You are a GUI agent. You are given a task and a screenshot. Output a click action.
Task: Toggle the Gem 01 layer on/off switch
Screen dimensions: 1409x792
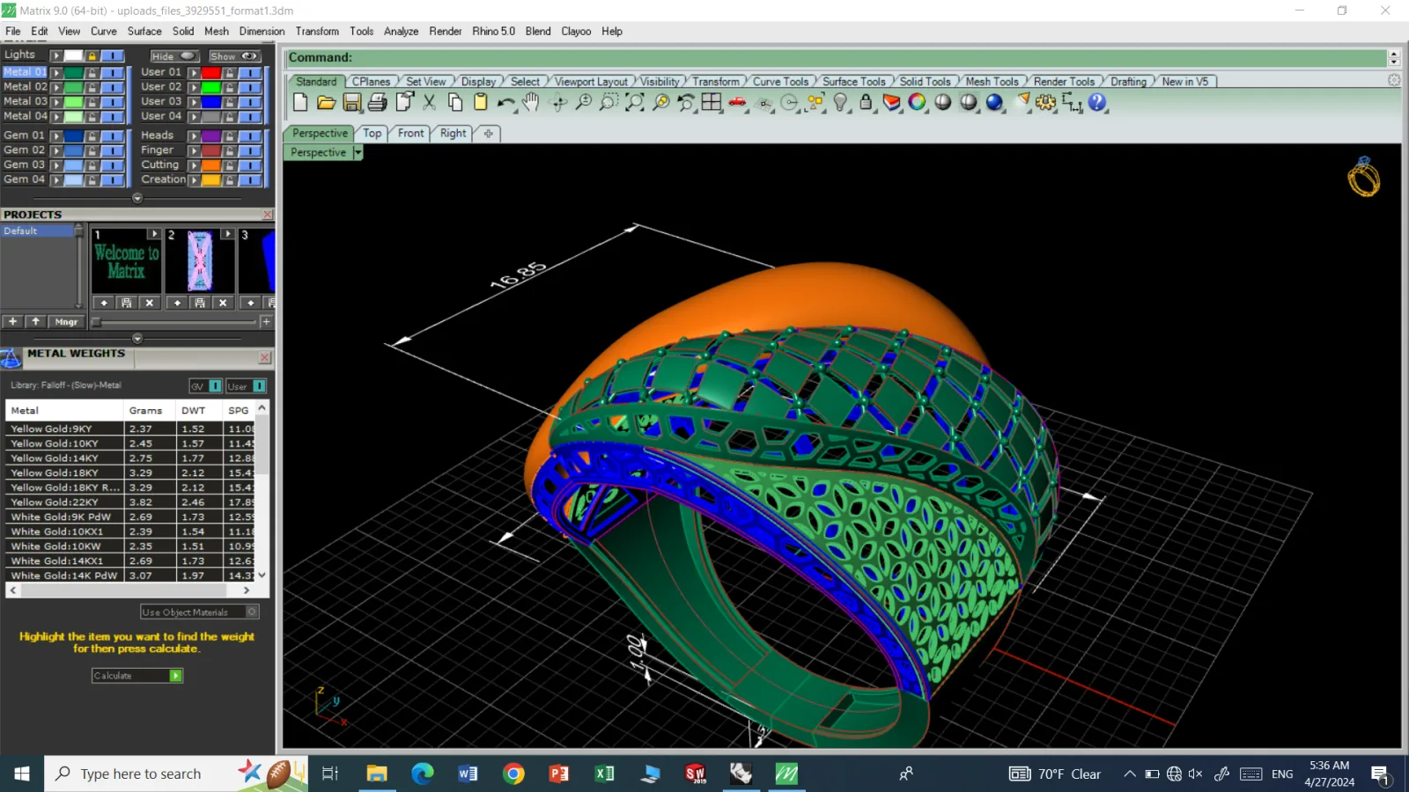[x=112, y=136]
